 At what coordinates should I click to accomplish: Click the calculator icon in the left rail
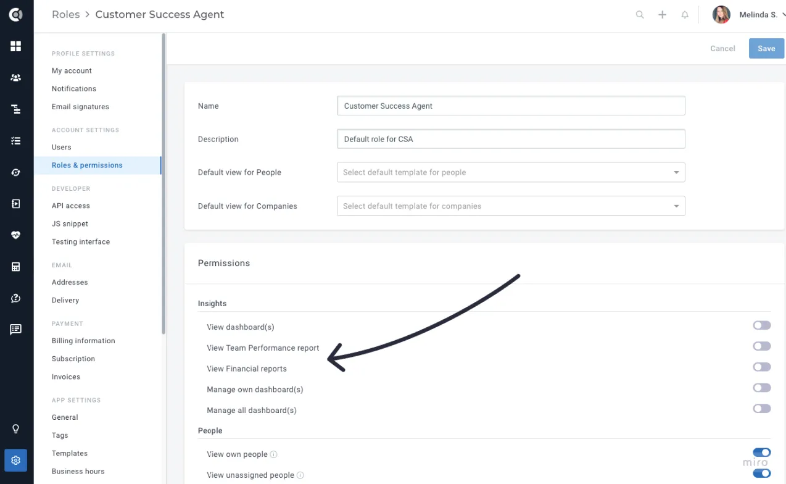[x=16, y=267]
